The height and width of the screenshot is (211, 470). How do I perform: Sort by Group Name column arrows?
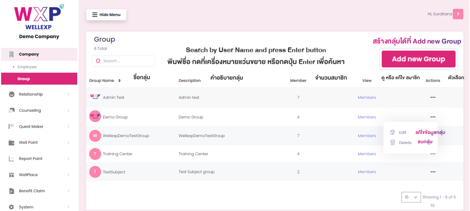coord(119,81)
